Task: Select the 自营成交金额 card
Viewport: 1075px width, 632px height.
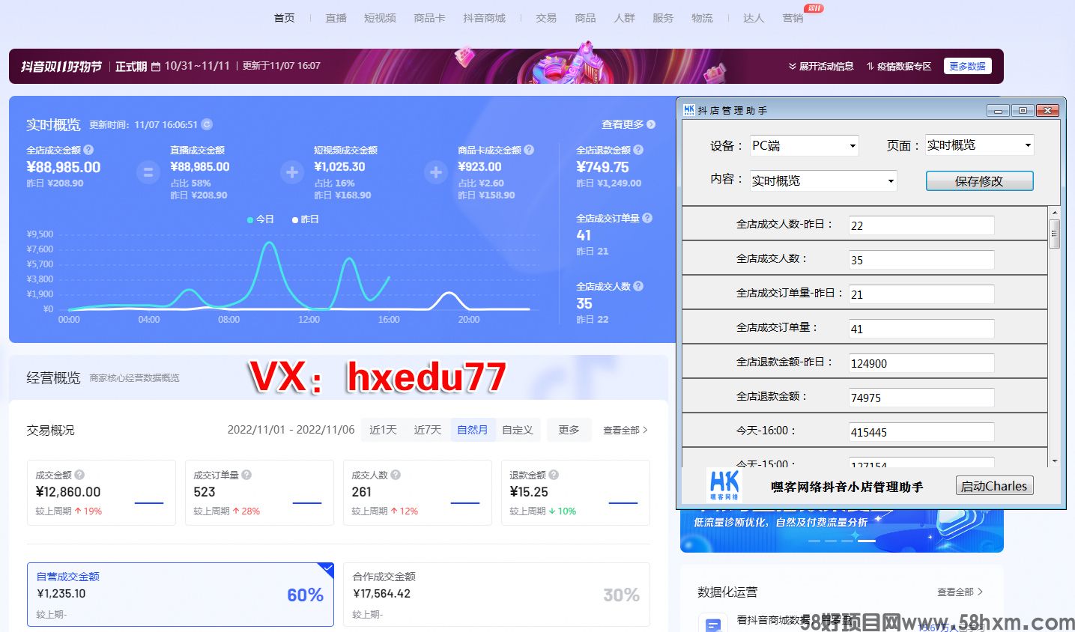Action: [x=181, y=595]
